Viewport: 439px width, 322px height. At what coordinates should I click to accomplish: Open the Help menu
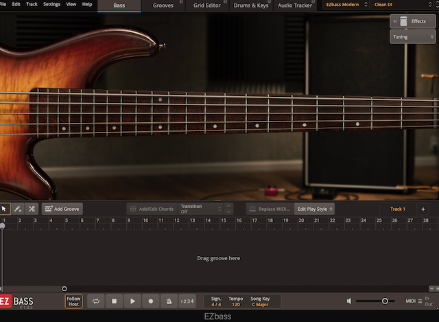coord(87,4)
